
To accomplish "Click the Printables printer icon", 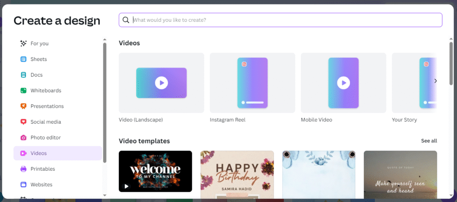I will tap(24, 169).
